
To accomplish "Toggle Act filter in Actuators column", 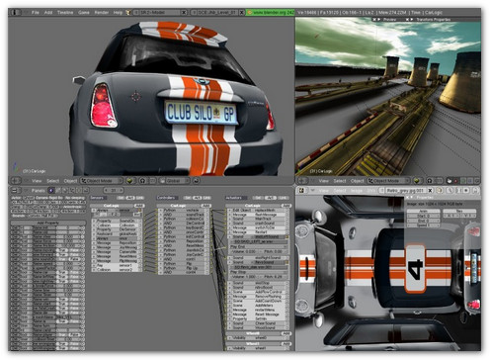I will point(271,198).
